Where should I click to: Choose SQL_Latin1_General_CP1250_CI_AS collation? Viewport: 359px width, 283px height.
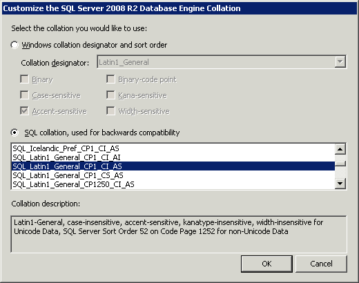coord(173,184)
